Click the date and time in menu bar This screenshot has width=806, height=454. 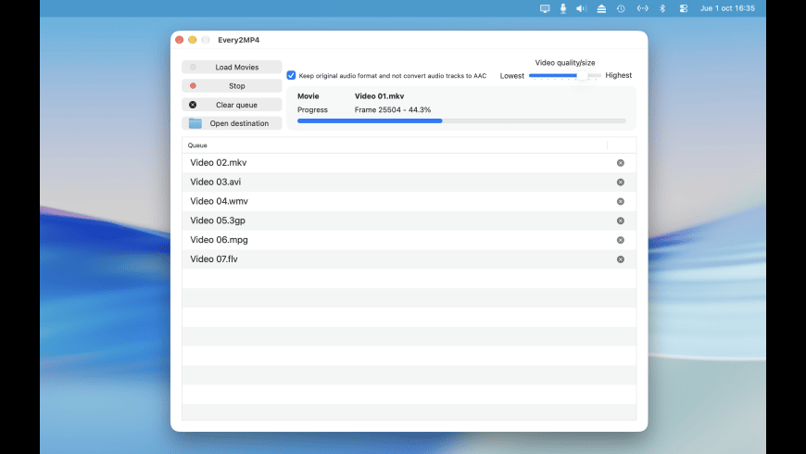click(x=727, y=8)
